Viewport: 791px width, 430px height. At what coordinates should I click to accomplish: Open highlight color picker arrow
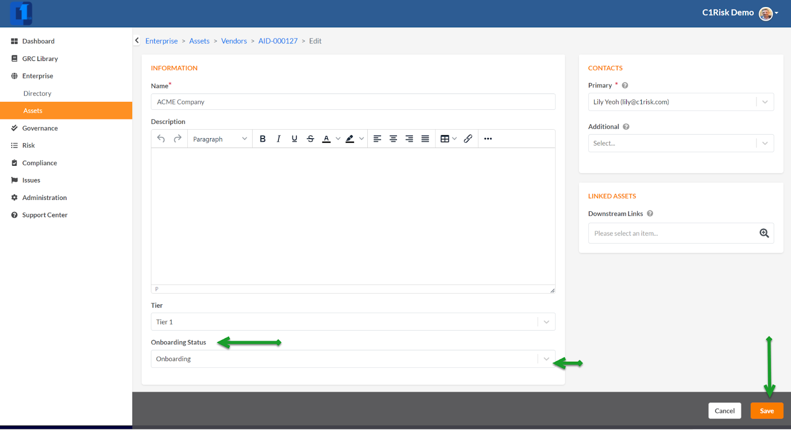click(361, 139)
